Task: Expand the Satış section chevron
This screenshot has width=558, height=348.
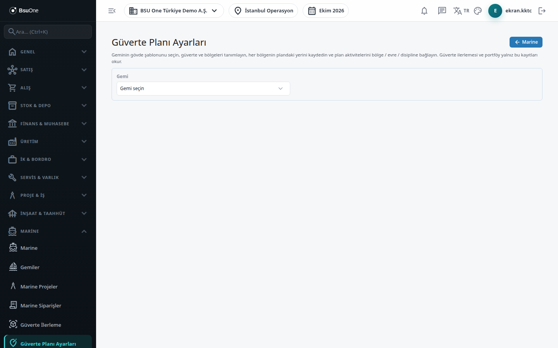Action: pyautogui.click(x=84, y=70)
